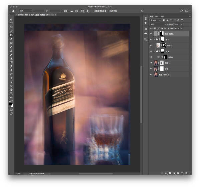Create a new adjustment layer
The height and width of the screenshot is (187, 200).
174,173
